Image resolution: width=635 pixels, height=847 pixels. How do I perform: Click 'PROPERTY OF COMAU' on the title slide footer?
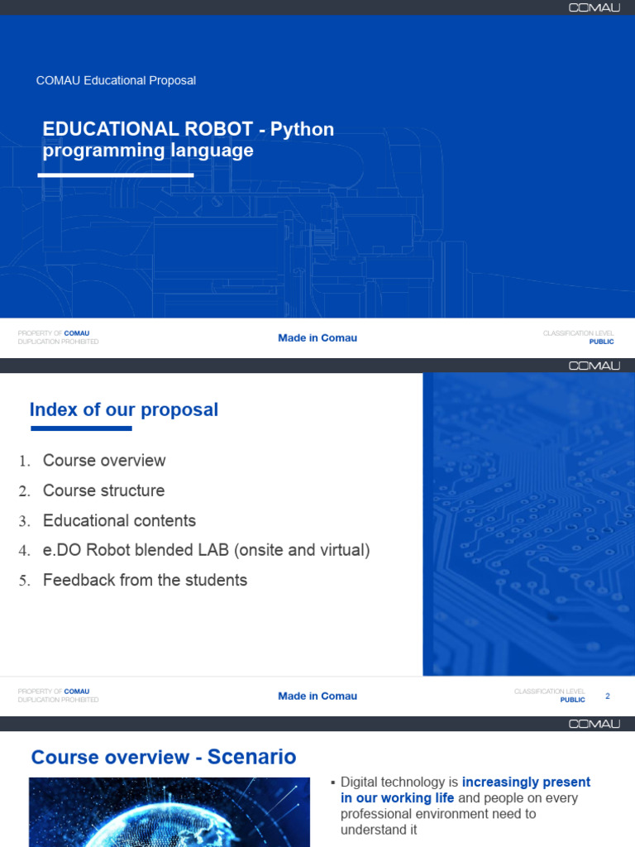(x=54, y=333)
